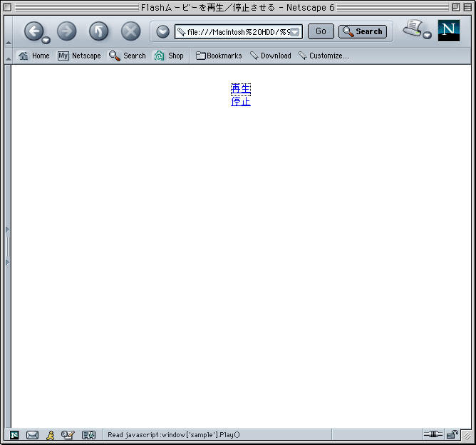
Task: Open Instant Messenger running man icon
Action: [51, 435]
